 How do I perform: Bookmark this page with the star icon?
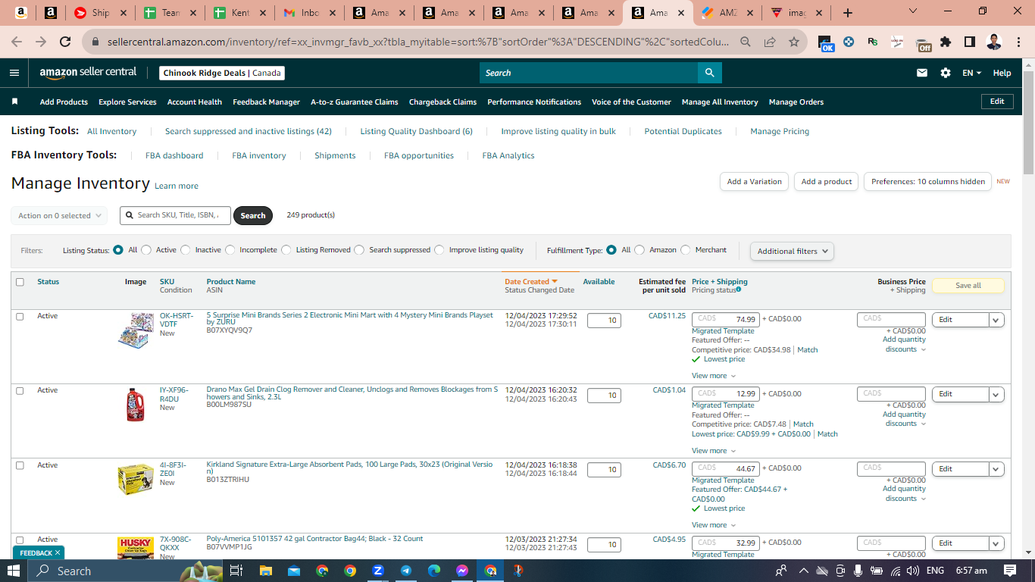(x=793, y=42)
